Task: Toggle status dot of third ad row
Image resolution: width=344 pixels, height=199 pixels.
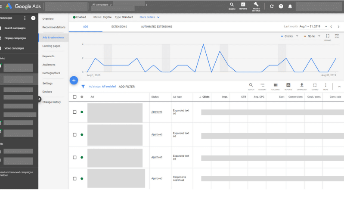Action: coord(82,157)
